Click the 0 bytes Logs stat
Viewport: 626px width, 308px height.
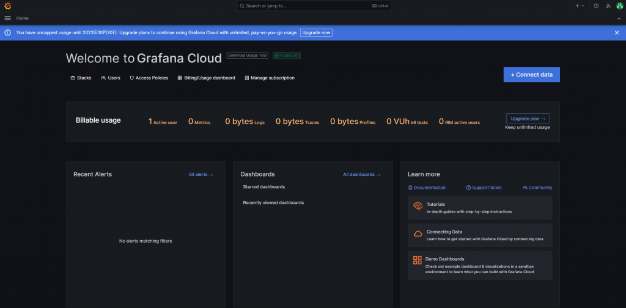(x=245, y=122)
